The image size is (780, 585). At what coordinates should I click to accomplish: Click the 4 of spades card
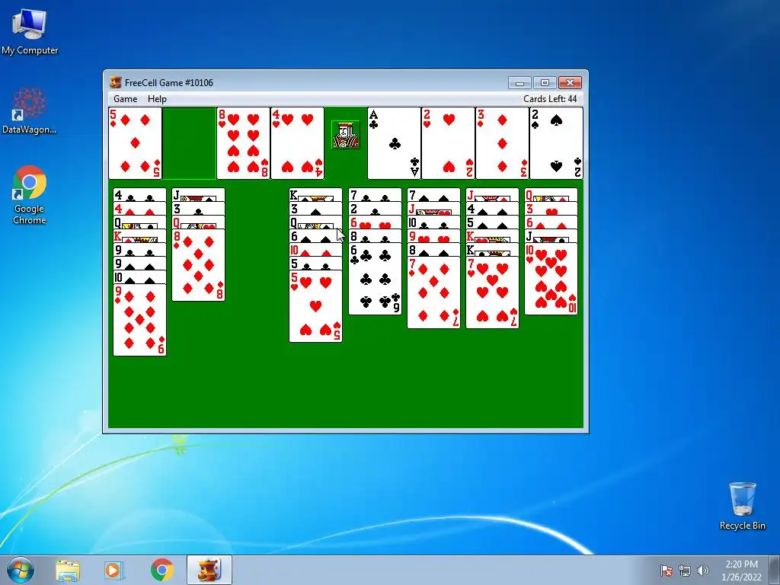[493, 209]
